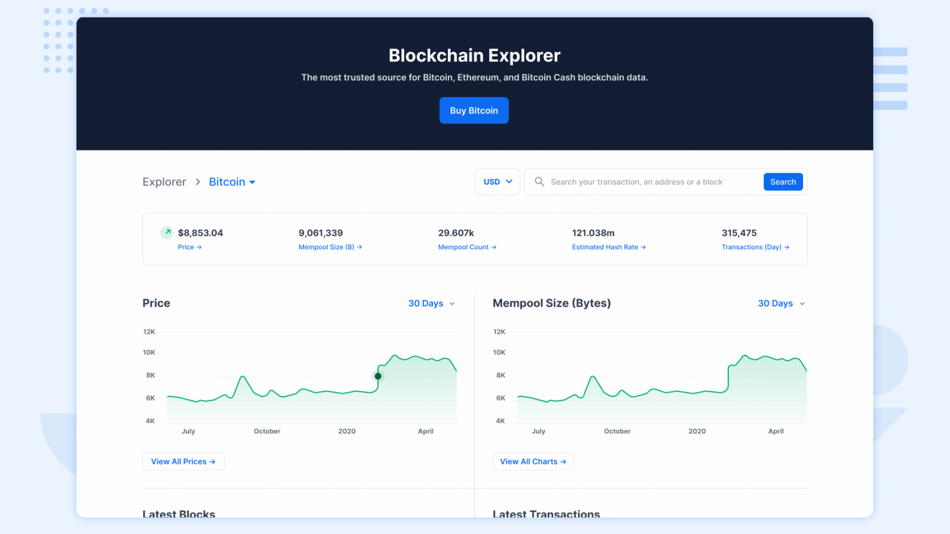Image resolution: width=950 pixels, height=534 pixels.
Task: Click the caret next to Bitcoin
Action: point(252,182)
